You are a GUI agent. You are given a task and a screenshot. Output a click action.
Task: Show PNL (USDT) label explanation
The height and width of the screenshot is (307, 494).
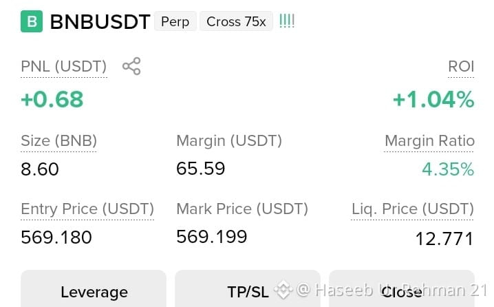63,67
